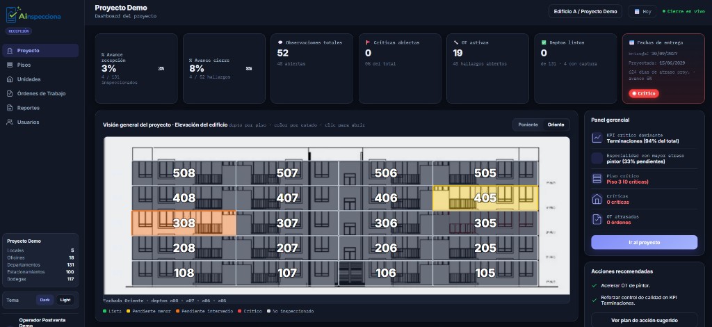Open the Hoy date filter
The width and height of the screenshot is (712, 327).
point(642,12)
